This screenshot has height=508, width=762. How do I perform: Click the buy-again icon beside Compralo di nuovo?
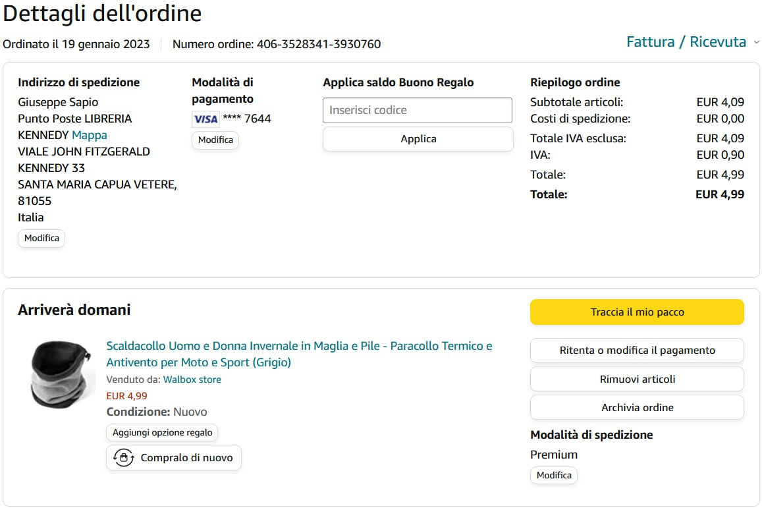coord(124,457)
